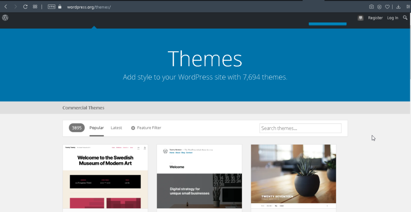Viewport: 411px width, 212px height.
Task: Switch to the Latest tab
Action: pyautogui.click(x=116, y=128)
